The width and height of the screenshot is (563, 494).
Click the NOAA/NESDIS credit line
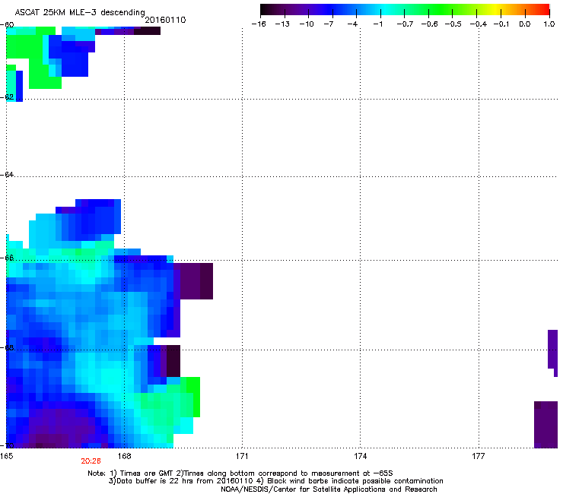point(329,489)
